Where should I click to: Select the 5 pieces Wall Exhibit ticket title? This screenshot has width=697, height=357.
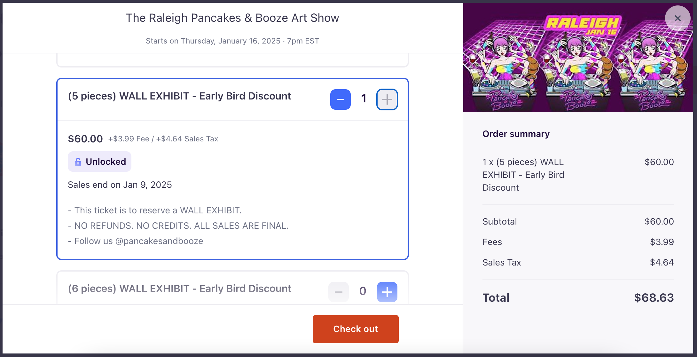tap(179, 96)
